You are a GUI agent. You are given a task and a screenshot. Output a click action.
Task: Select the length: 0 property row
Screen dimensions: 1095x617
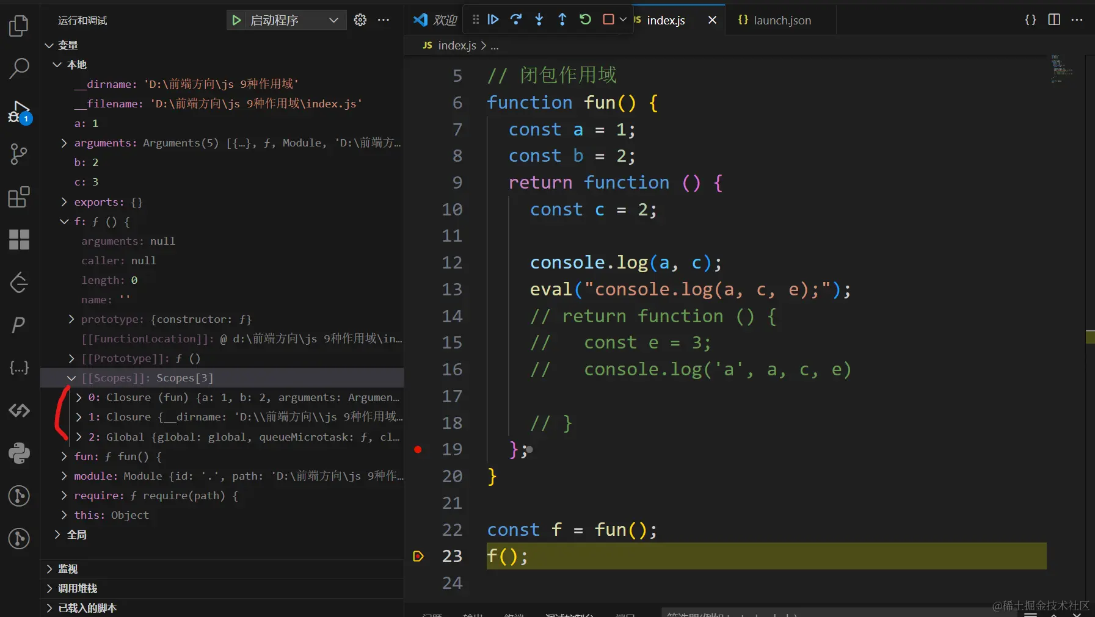click(222, 280)
